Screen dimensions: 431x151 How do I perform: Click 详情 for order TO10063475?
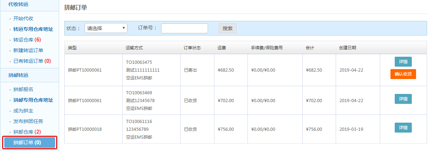(x=403, y=62)
